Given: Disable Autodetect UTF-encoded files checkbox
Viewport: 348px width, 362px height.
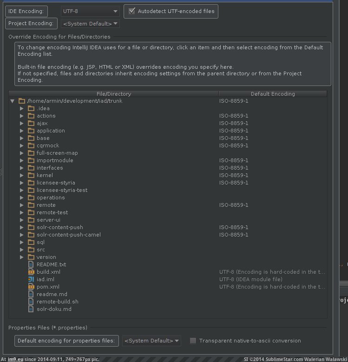Looking at the screenshot, I should pos(132,11).
